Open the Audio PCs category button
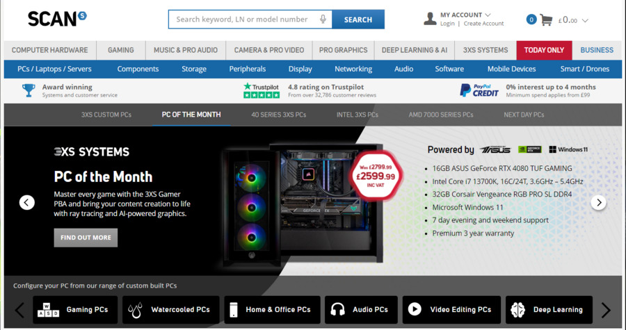 pyautogui.click(x=361, y=310)
